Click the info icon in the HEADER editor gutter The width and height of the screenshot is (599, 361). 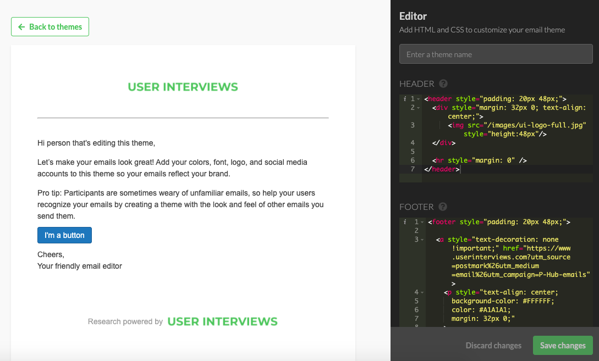(x=405, y=99)
